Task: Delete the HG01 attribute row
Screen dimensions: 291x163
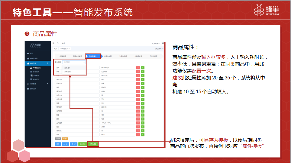Action: tap(138, 135)
